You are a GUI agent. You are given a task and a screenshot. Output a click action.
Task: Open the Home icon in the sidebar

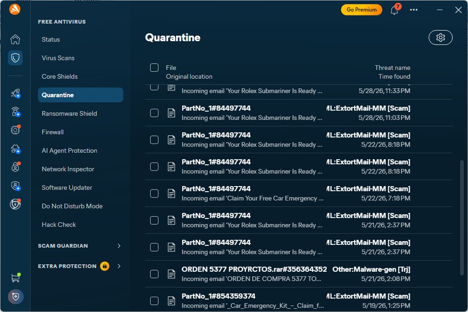(x=15, y=39)
